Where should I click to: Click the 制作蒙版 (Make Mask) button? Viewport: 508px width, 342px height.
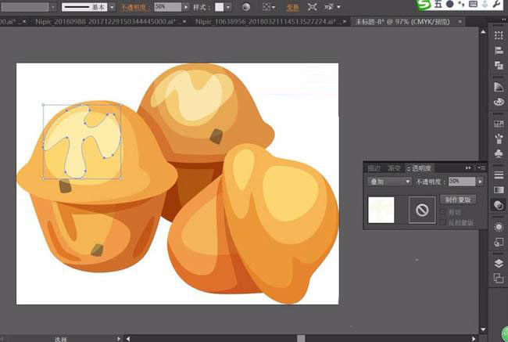tap(458, 200)
